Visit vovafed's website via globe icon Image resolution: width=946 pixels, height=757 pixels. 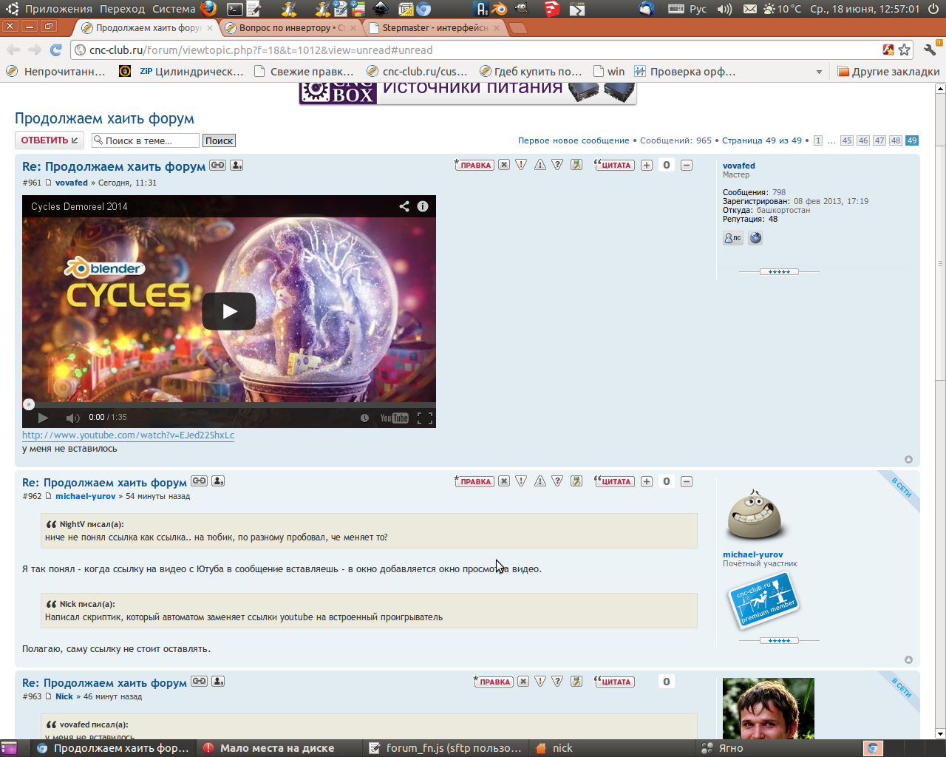755,238
